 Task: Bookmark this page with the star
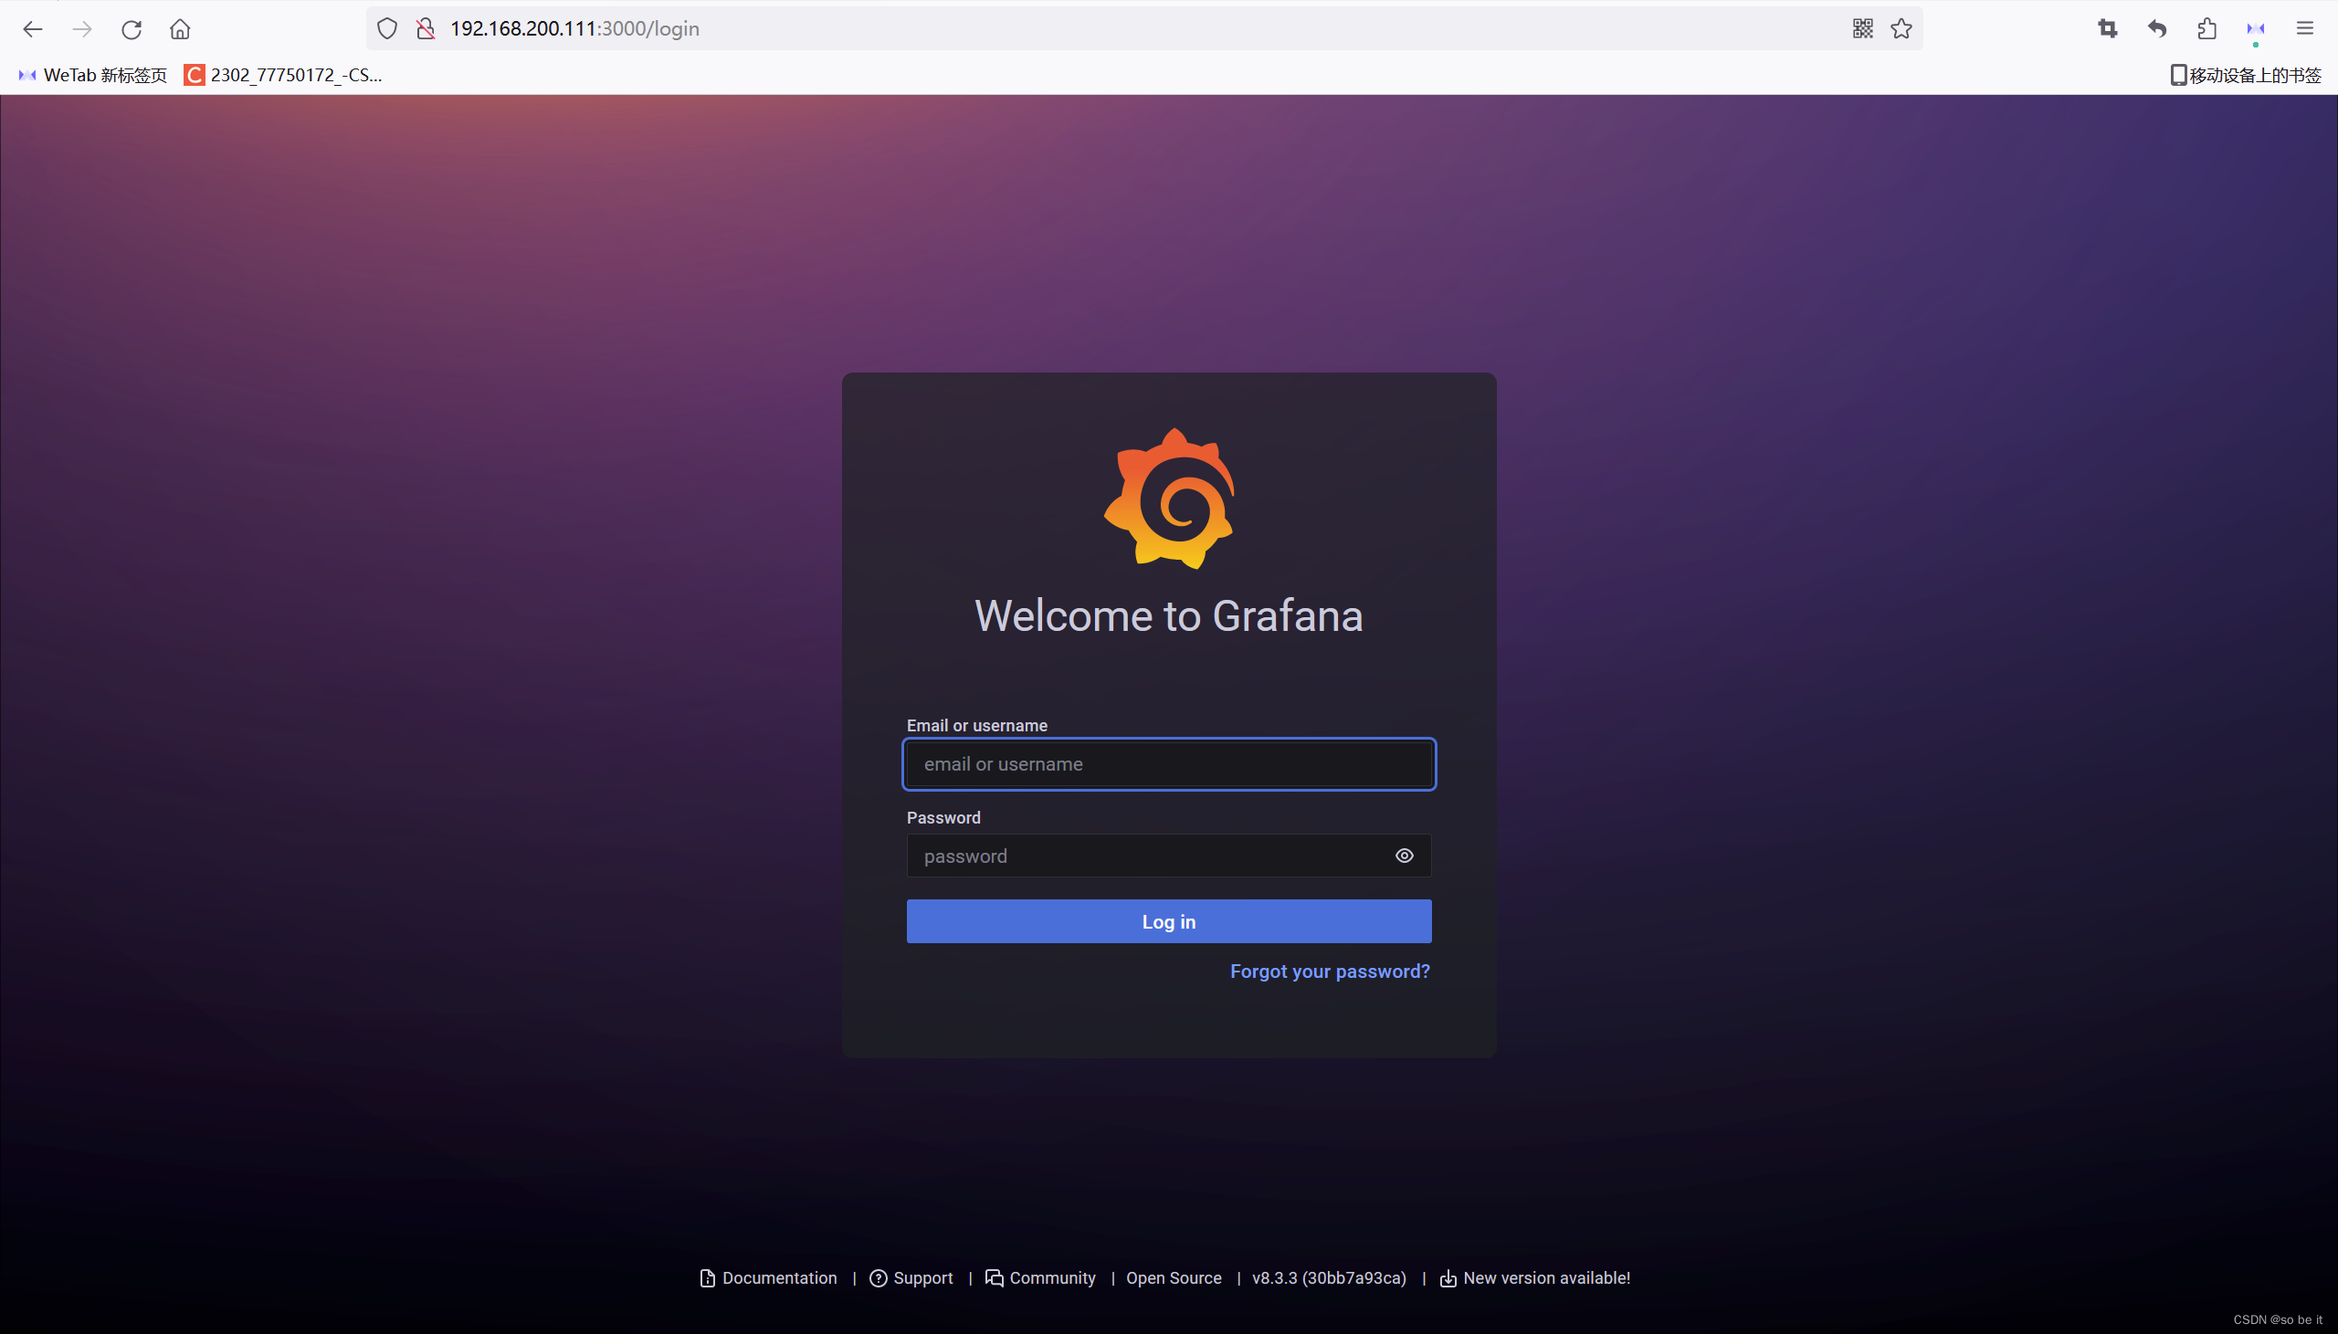(1901, 29)
